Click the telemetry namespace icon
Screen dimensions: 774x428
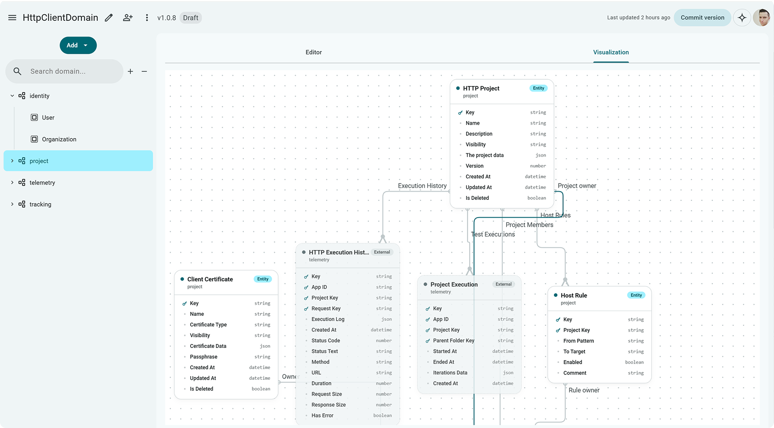point(22,182)
